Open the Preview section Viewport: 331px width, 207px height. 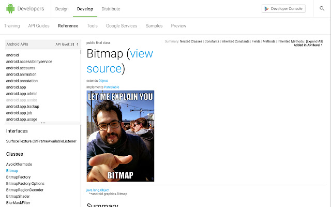(178, 26)
